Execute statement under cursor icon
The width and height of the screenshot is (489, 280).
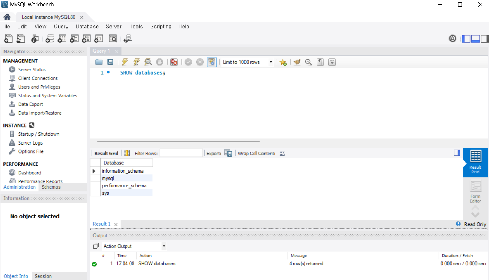136,62
